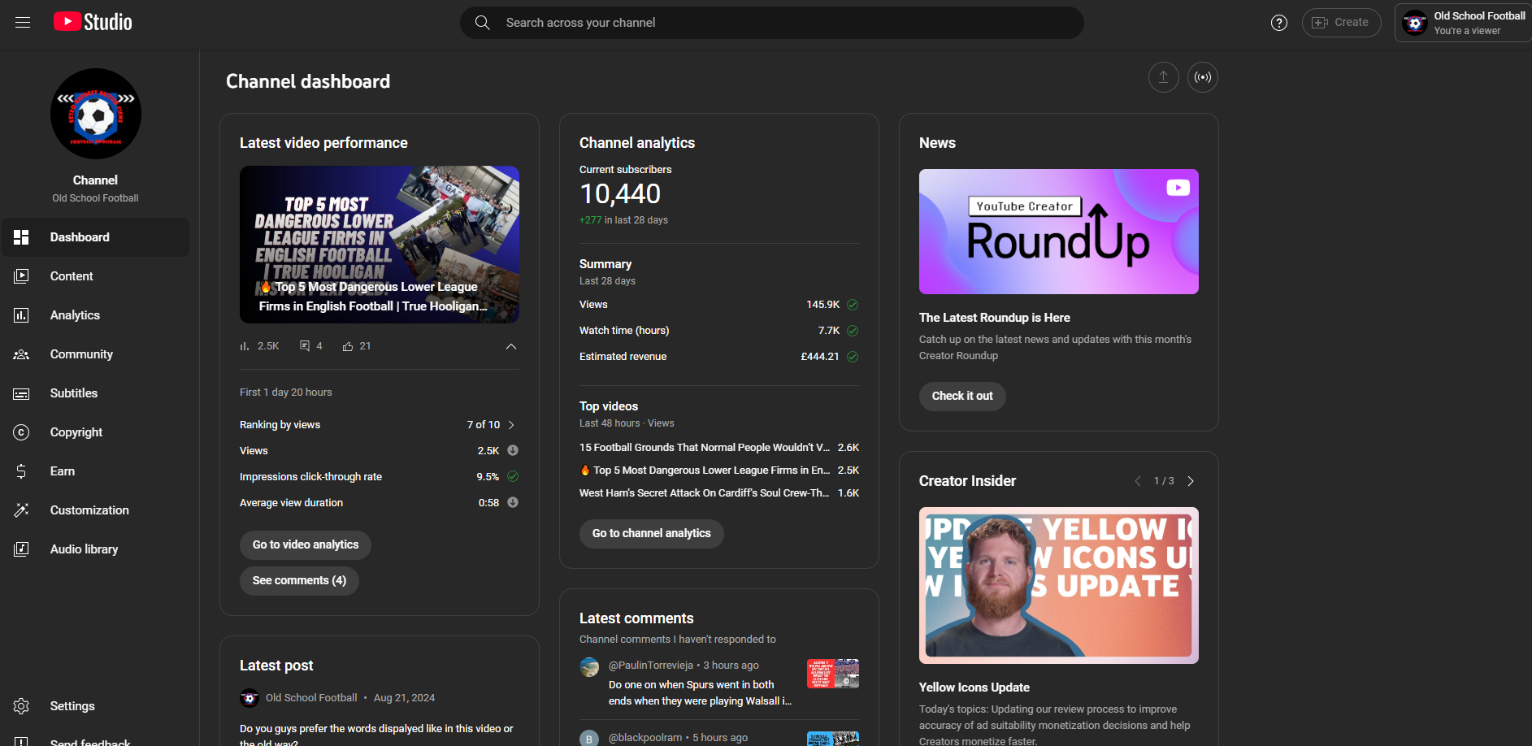Click the channel avatar in sidebar
Image resolution: width=1532 pixels, height=746 pixels.
click(96, 114)
